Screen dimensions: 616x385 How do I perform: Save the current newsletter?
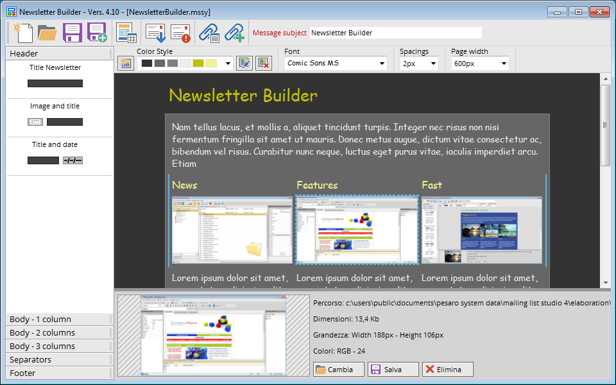(x=73, y=33)
